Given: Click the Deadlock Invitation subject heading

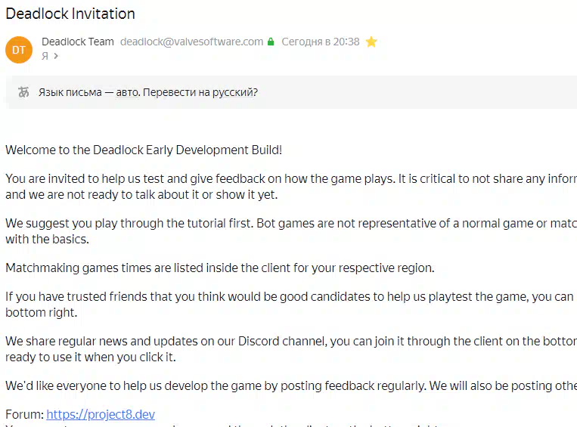Looking at the screenshot, I should [x=70, y=14].
